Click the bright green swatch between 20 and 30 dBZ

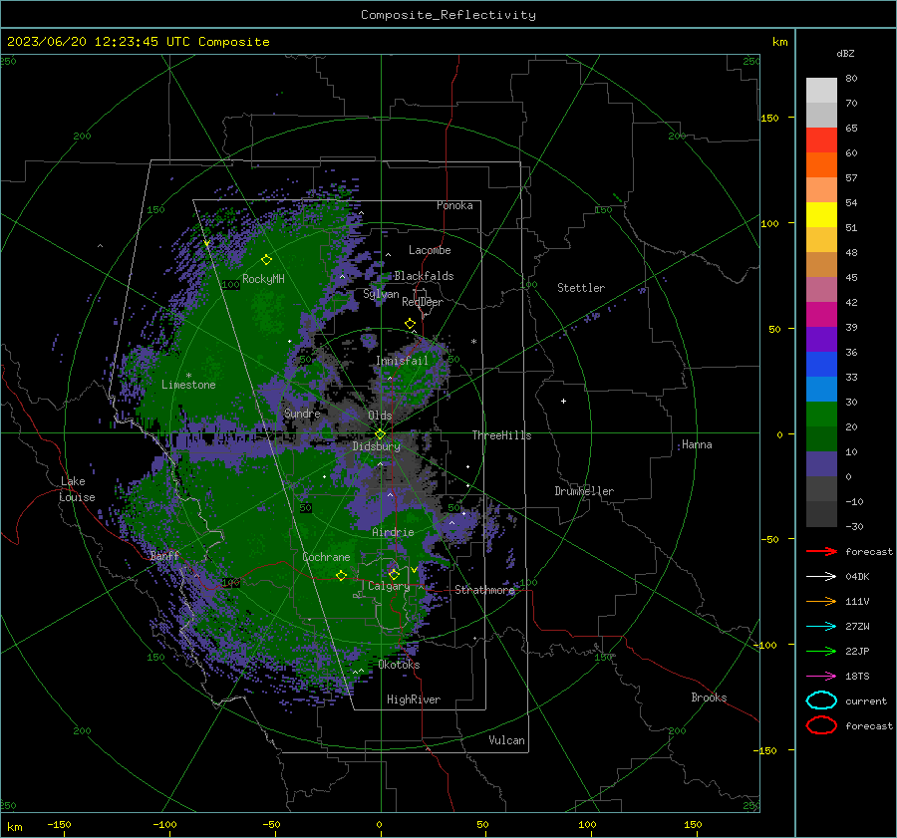coord(821,415)
